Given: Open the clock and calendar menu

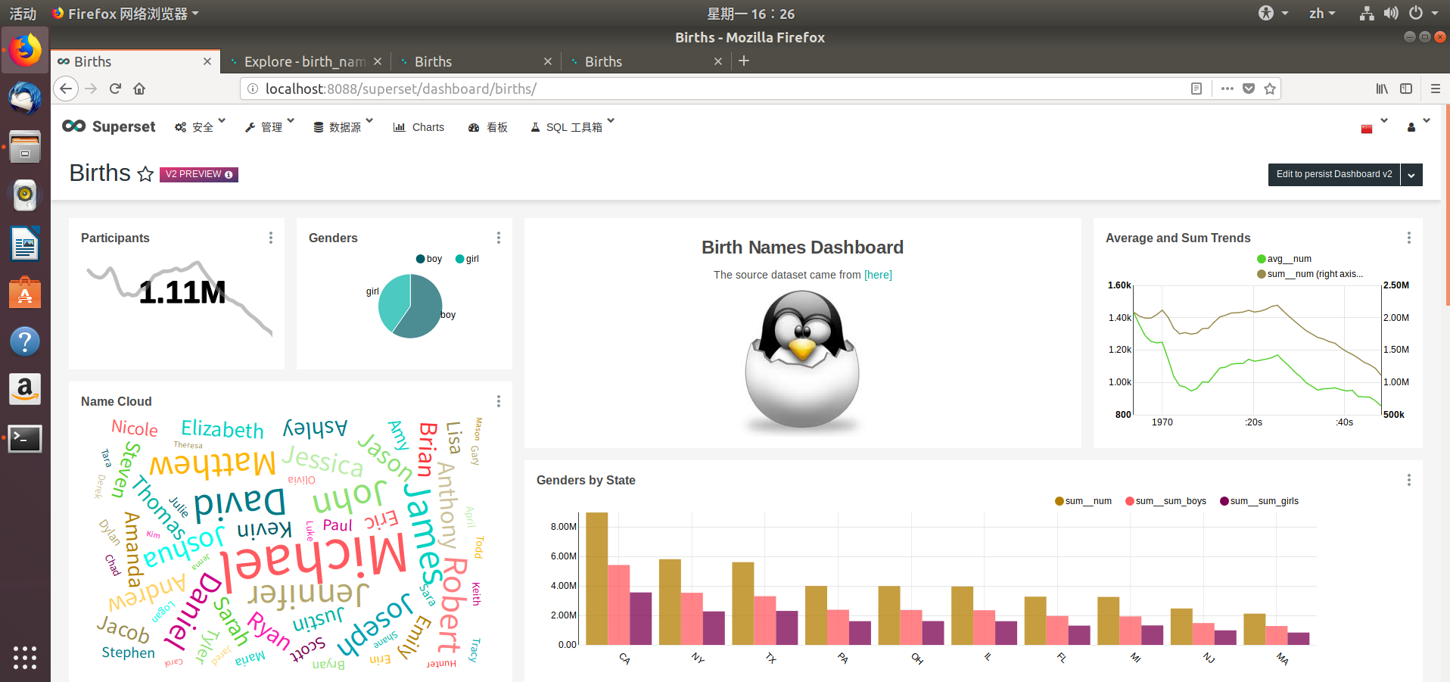Looking at the screenshot, I should [751, 14].
